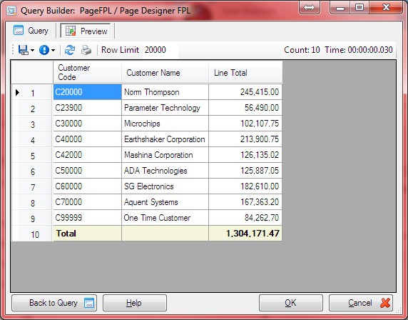
Task: Click the 84,262.70 line total
Action: (245, 218)
